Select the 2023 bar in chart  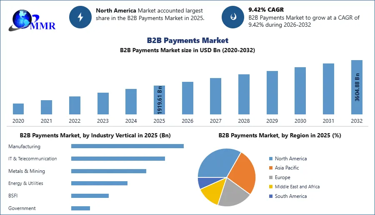pyautogui.click(x=103, y=104)
